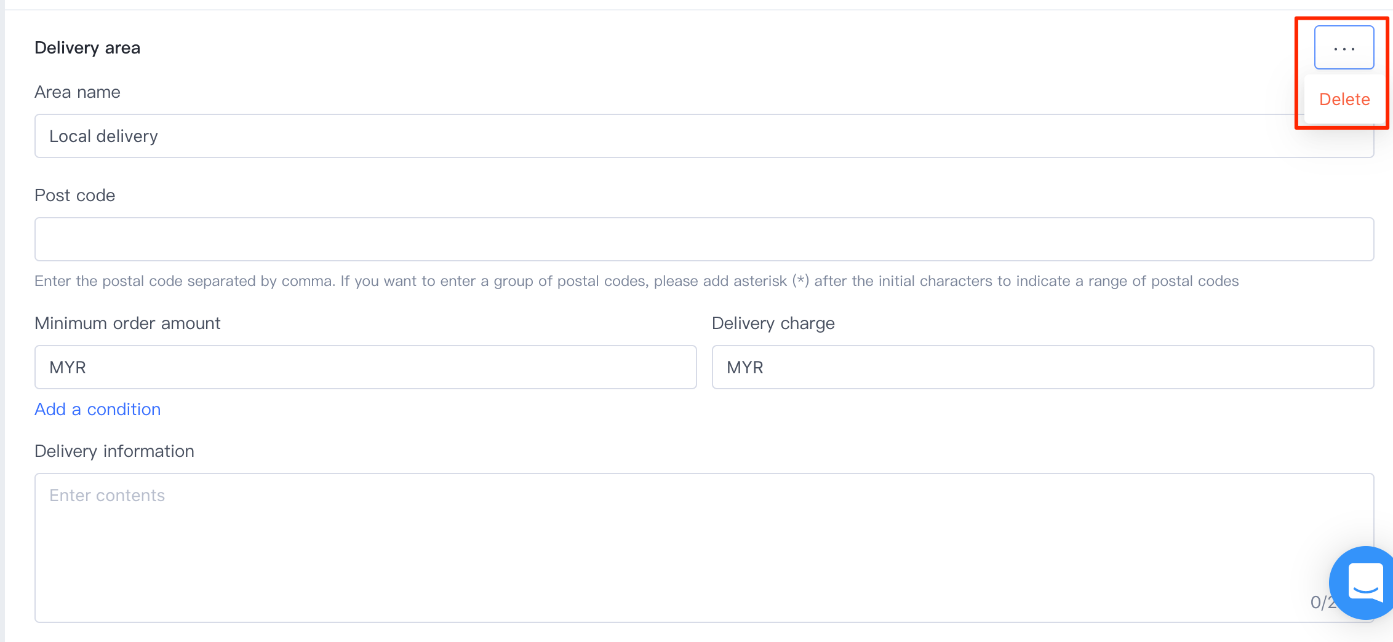Viewport: 1393px width, 642px height.
Task: Click the Delivery charge label
Action: (773, 323)
